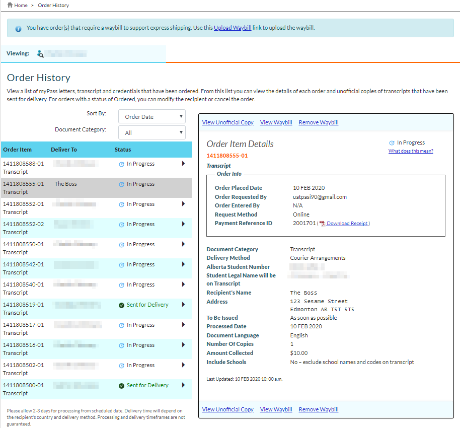Viewport: 460px width, 428px height.
Task: Click the PDF icon beside Download Receipt
Action: (x=322, y=224)
